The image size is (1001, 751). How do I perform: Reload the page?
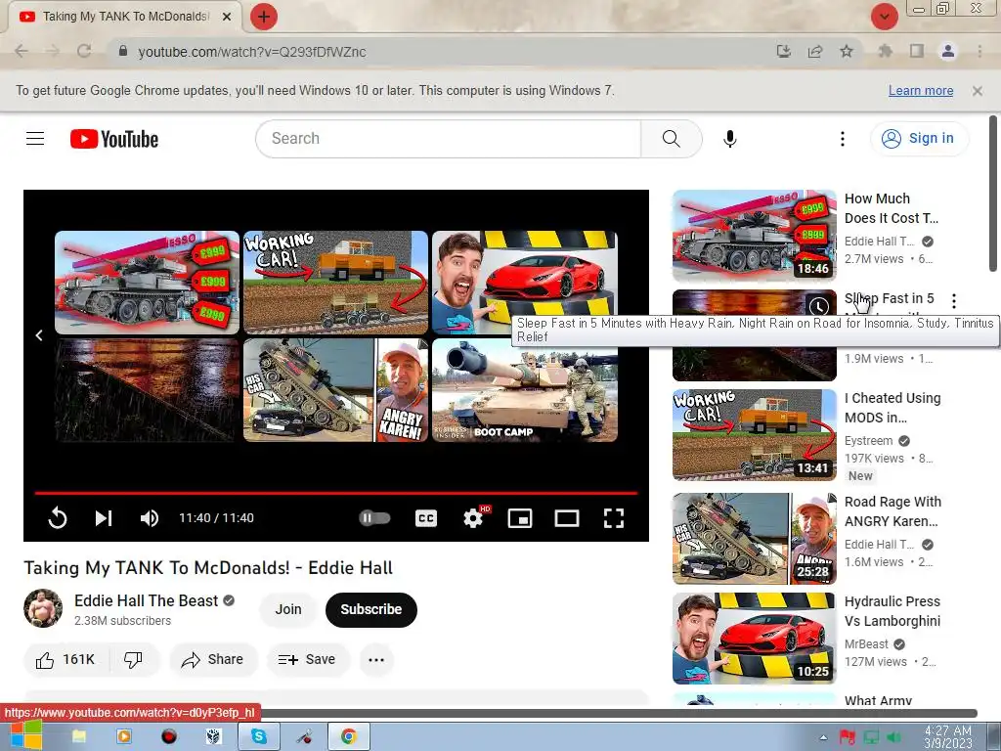pyautogui.click(x=84, y=51)
